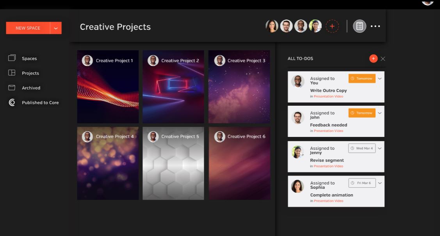The height and width of the screenshot is (236, 440).
Task: Open Tomorrow due date on Write Outro Copy
Action: pos(362,78)
